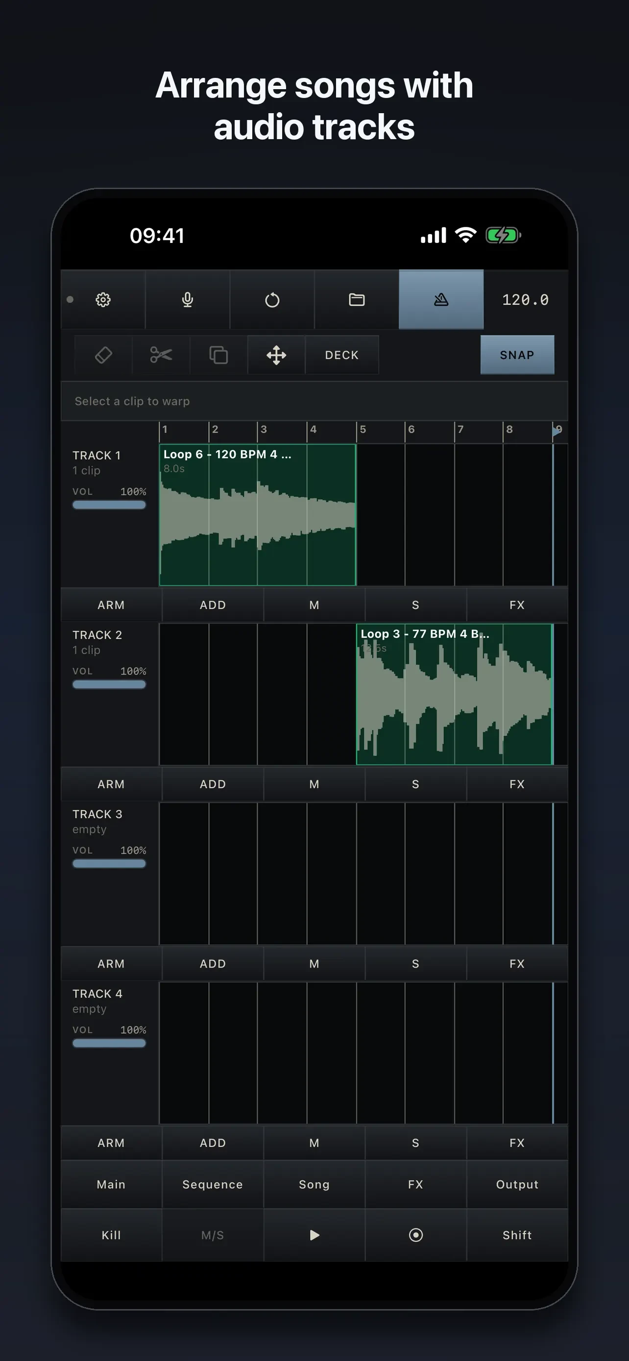
Task: Adjust the Track 1 volume slider
Action: click(x=109, y=505)
